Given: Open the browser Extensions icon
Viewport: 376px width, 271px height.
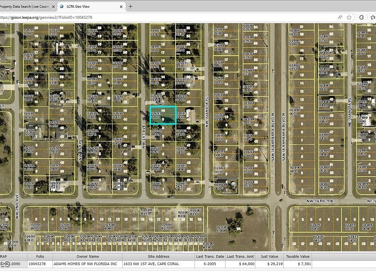Looking at the screenshot, I should pos(362,17).
